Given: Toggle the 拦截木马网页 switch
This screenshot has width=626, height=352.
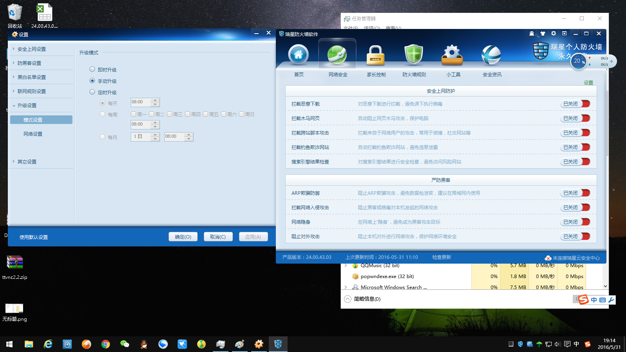Looking at the screenshot, I should point(575,118).
